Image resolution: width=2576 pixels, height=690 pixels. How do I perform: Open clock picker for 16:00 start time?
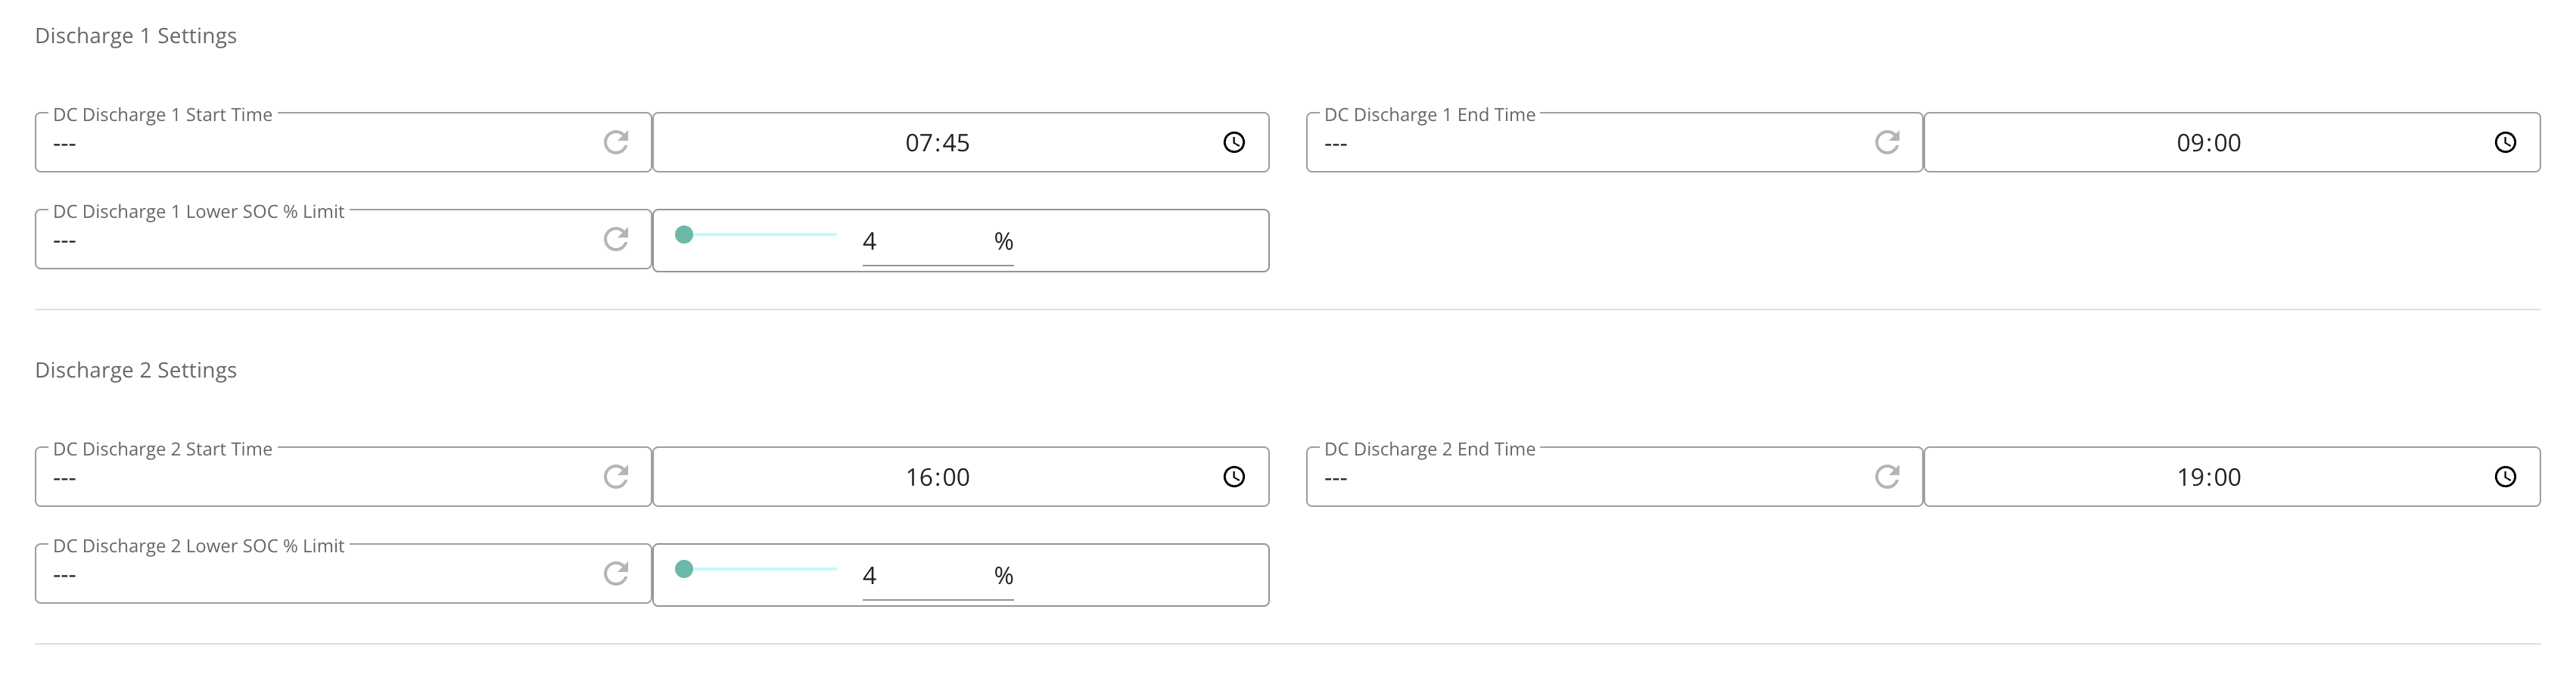[1234, 477]
